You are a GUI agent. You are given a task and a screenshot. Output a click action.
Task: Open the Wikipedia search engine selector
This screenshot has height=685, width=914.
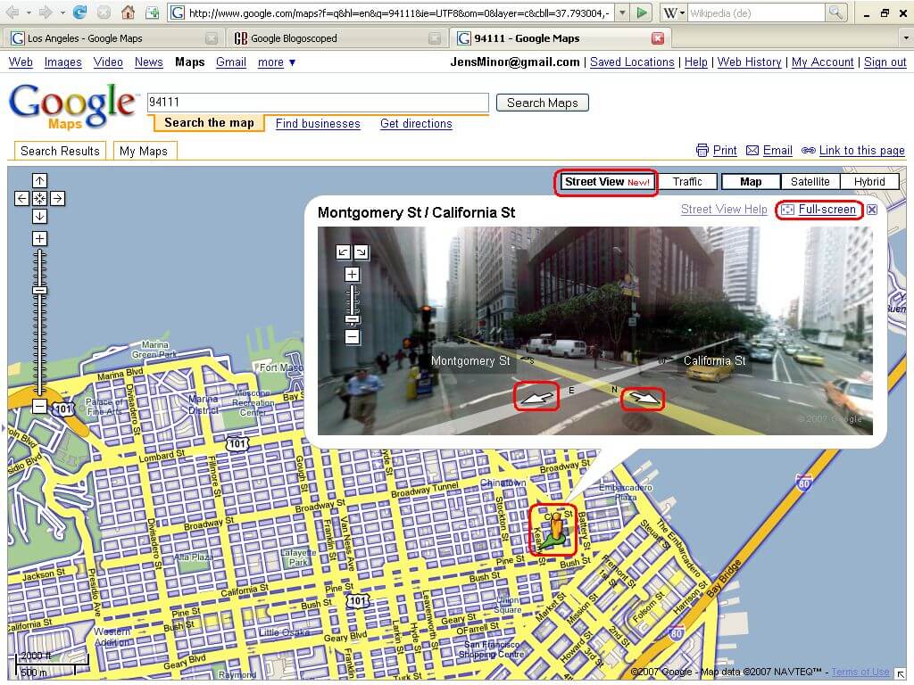click(674, 12)
